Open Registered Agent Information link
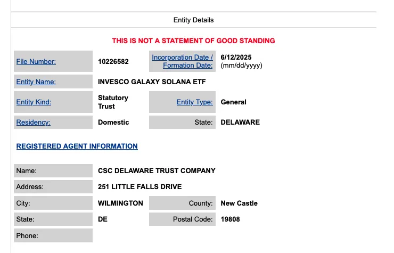Screen dimensions: 394x253 (x=77, y=146)
